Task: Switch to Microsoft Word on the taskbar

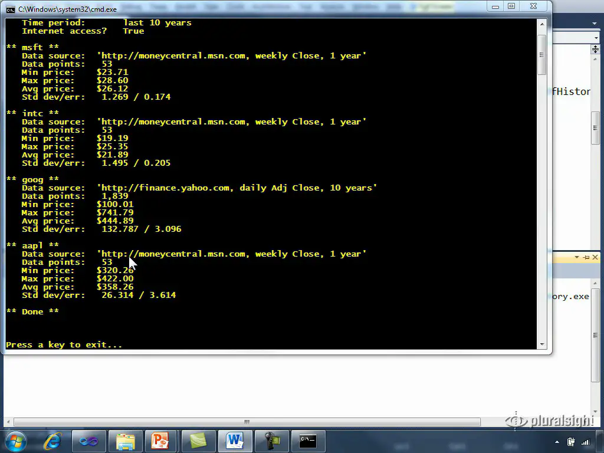Action: (x=235, y=441)
